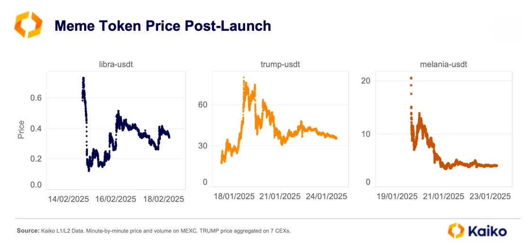Click the libra price peak near 0.7
This screenshot has height=245, width=530.
pyautogui.click(x=83, y=79)
